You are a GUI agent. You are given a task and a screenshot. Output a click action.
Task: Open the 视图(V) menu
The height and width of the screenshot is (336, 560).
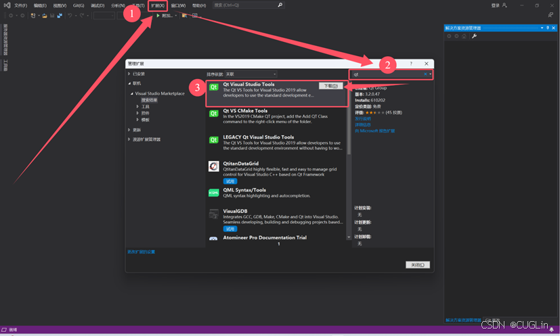[60, 5]
